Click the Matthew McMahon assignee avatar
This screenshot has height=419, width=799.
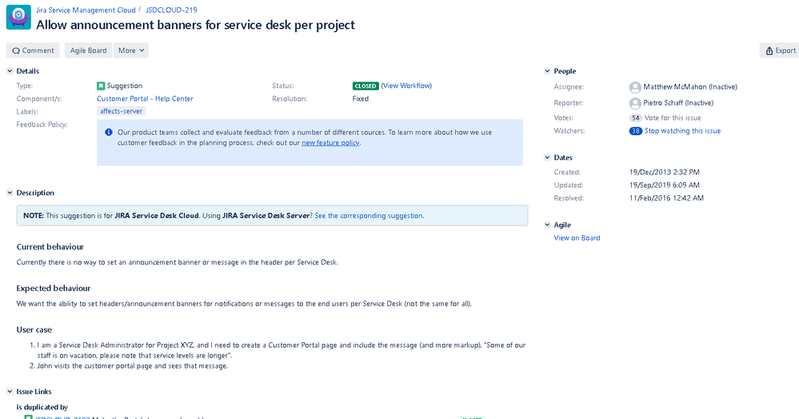point(635,87)
